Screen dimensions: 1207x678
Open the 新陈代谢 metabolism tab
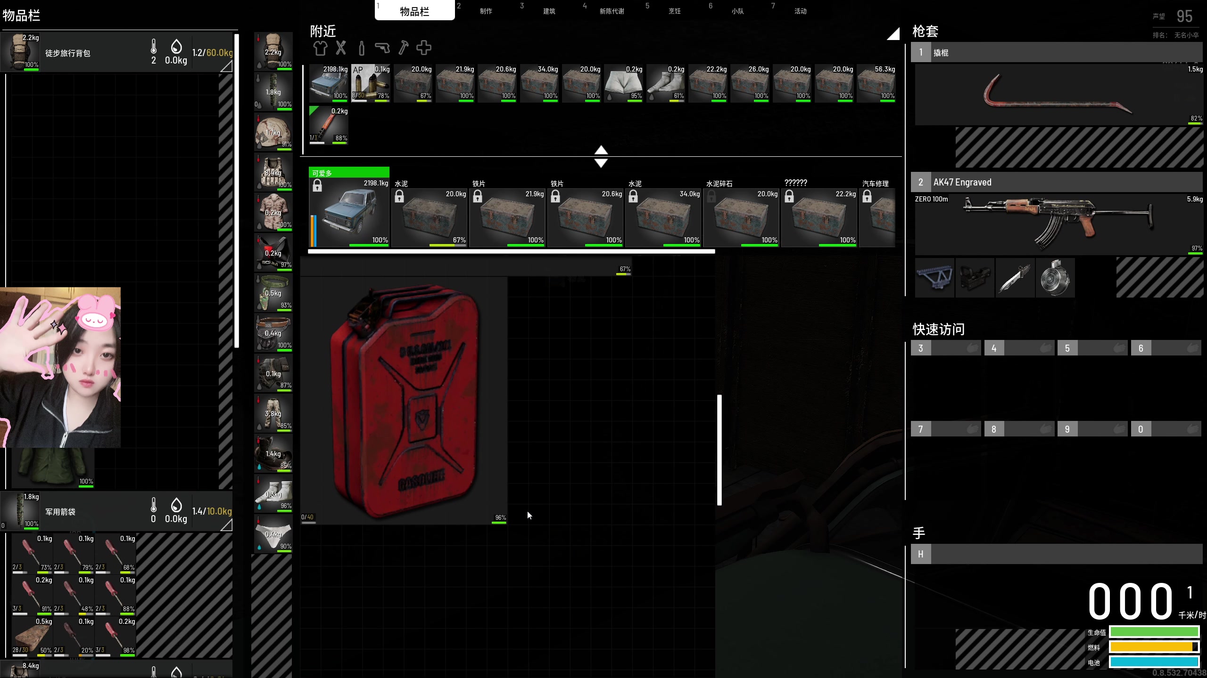click(x=612, y=11)
